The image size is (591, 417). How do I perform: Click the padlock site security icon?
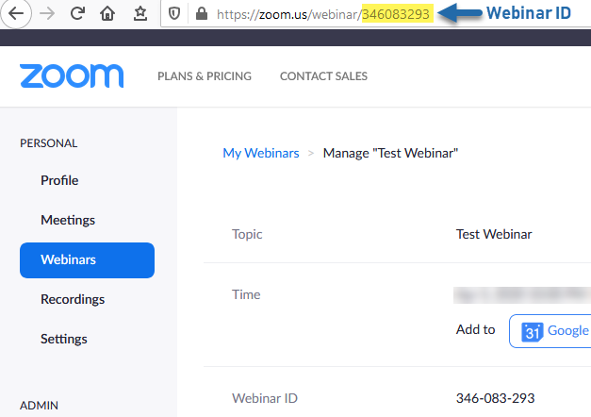[199, 14]
